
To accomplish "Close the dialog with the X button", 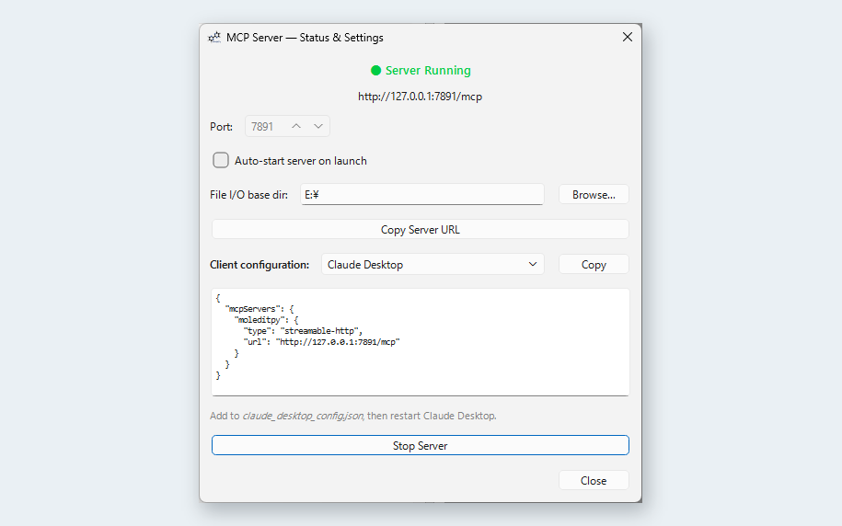I will click(x=628, y=37).
